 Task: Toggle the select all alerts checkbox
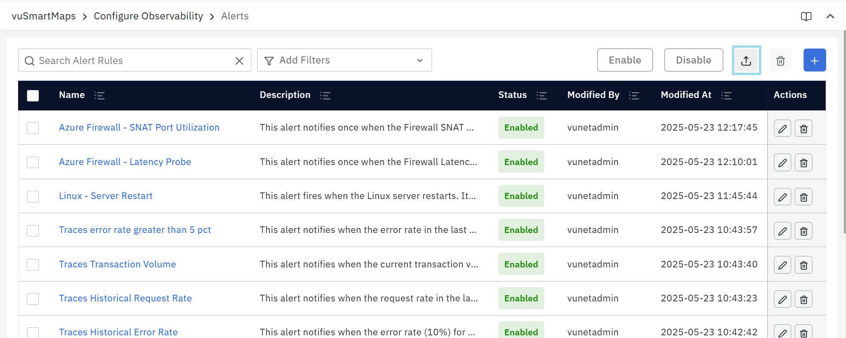(x=33, y=95)
